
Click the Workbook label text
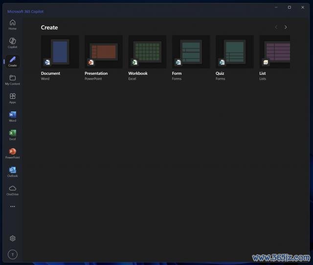click(x=138, y=73)
